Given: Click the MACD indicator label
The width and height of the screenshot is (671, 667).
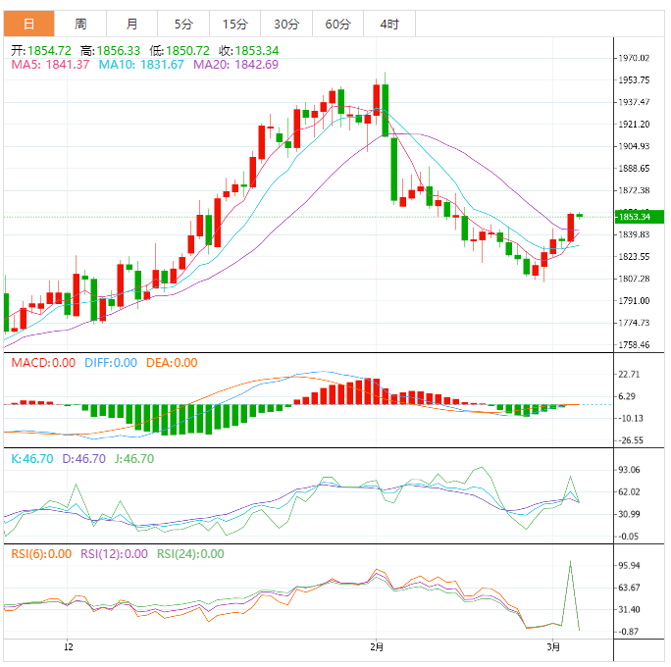Looking at the screenshot, I should coord(42,363).
